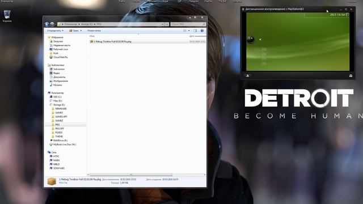Open the Explorer help icon
Image resolution: width=363 pixels, height=204 pixels.
pos(202,31)
